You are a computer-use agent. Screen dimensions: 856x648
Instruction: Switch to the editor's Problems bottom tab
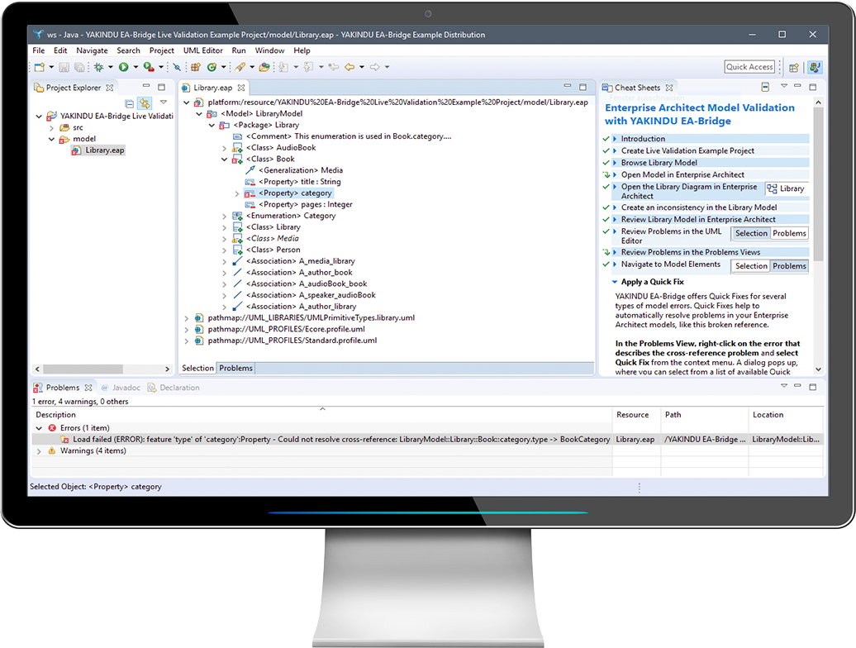pyautogui.click(x=235, y=369)
